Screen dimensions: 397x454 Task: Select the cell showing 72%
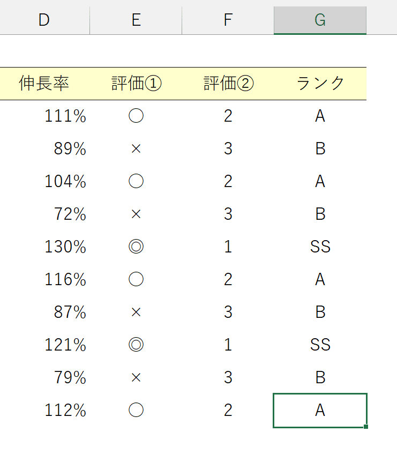tap(44, 214)
